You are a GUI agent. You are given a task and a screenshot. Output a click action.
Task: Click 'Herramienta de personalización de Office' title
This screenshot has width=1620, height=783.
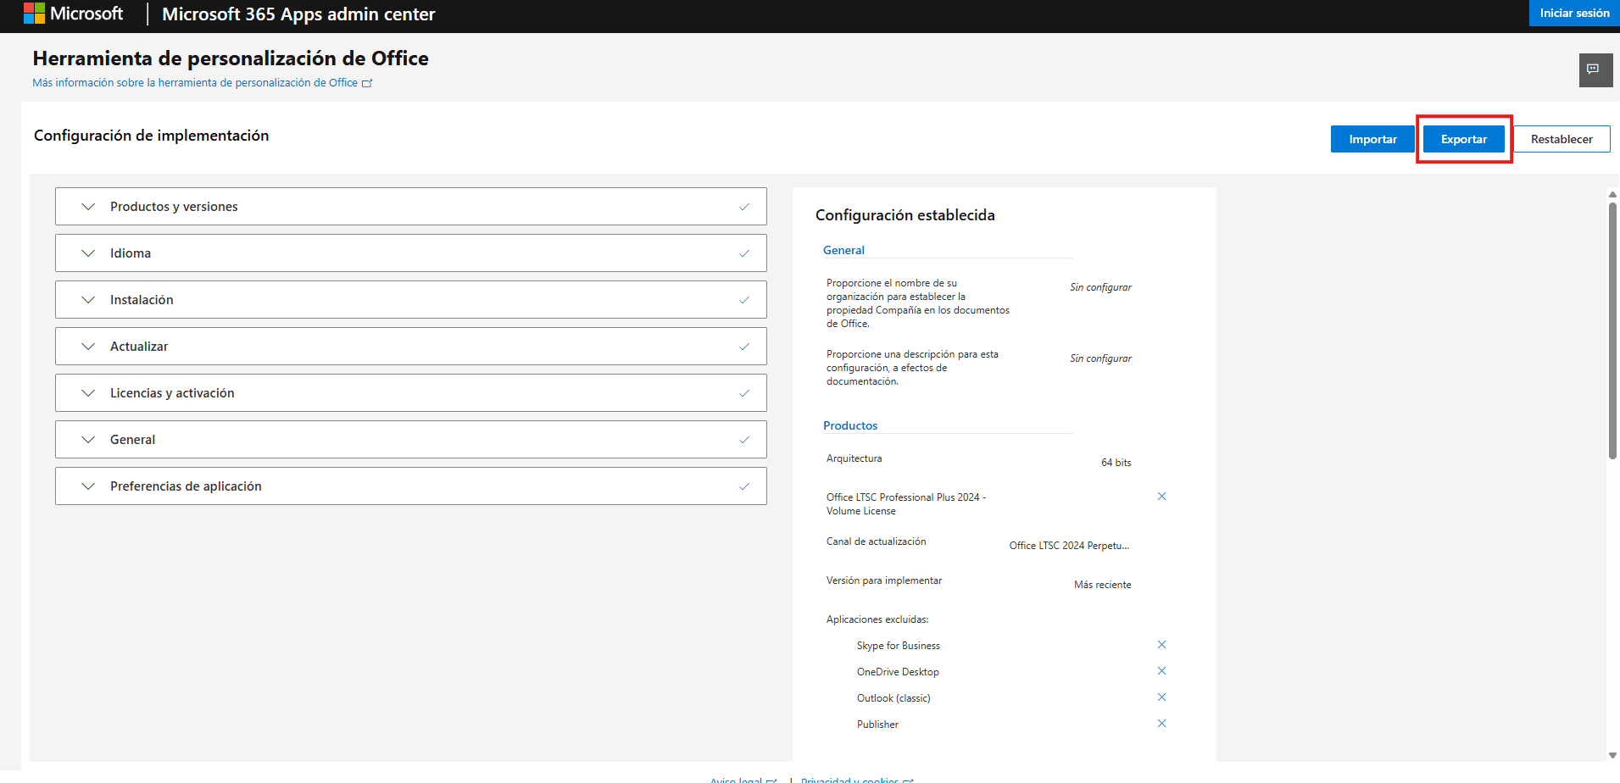point(231,58)
